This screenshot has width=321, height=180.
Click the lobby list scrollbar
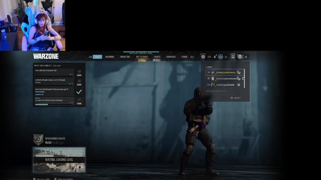point(244,79)
